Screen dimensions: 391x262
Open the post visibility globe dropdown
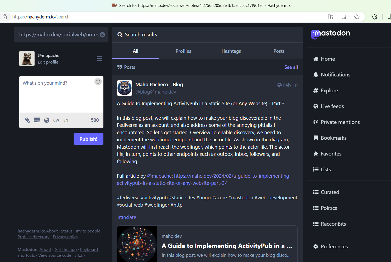pyautogui.click(x=47, y=120)
